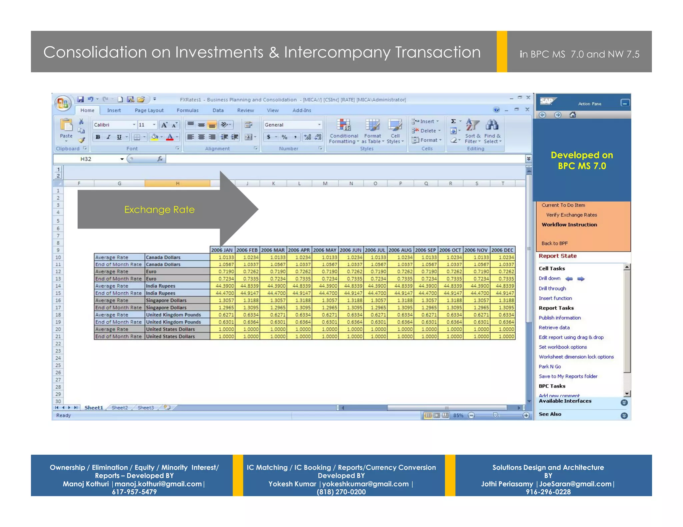The height and width of the screenshot is (527, 683).
Task: Click Back to BPF link
Action: 554,243
